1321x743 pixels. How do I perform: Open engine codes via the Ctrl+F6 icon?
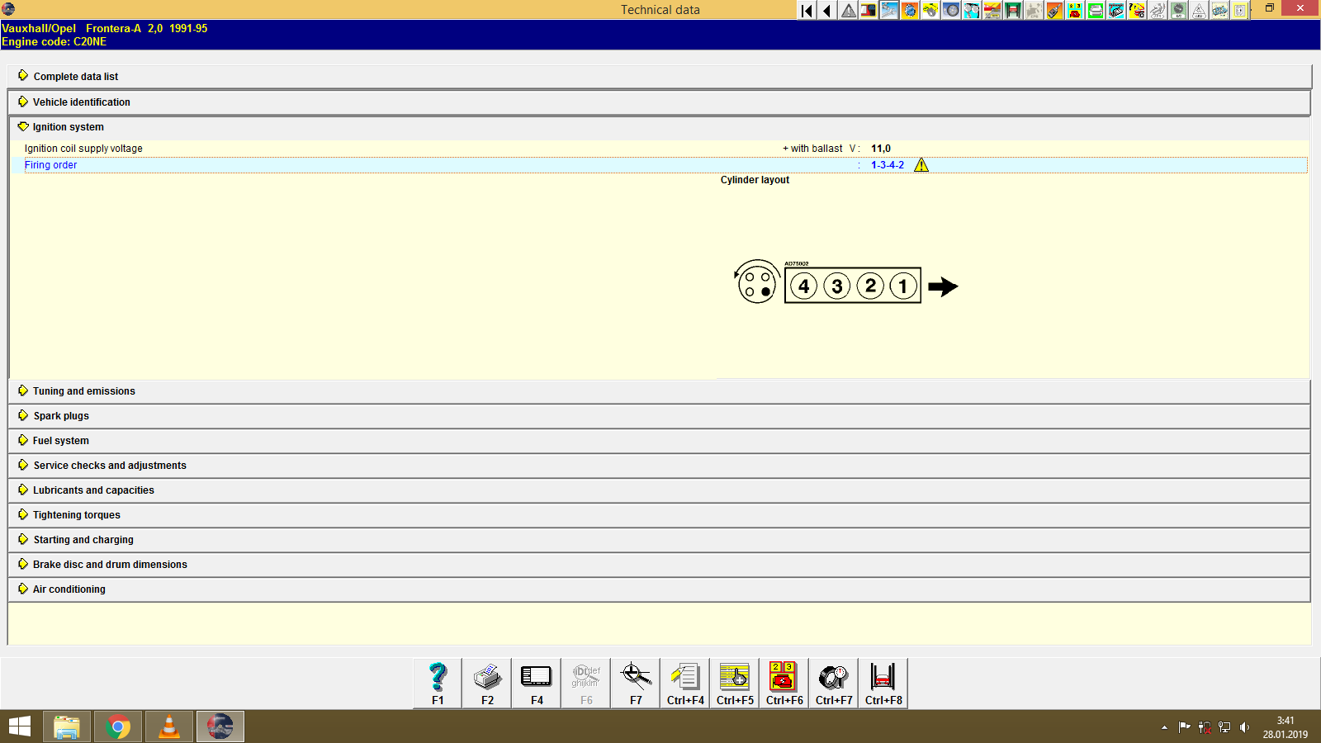coord(784,682)
